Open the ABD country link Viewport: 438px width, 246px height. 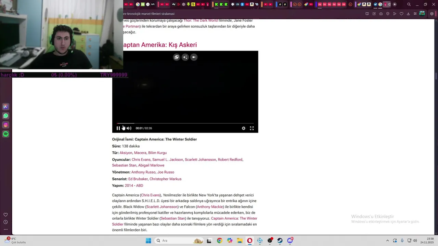point(140,186)
